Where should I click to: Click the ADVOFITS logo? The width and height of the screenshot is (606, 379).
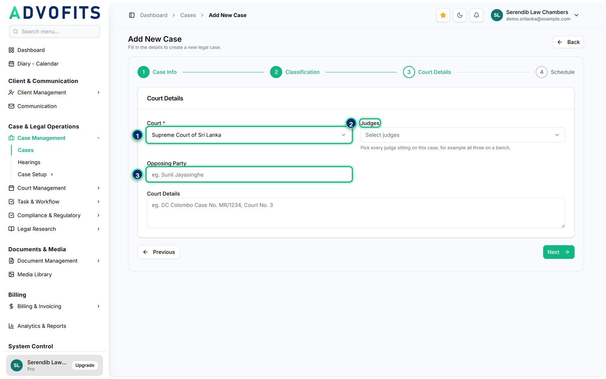point(55,13)
